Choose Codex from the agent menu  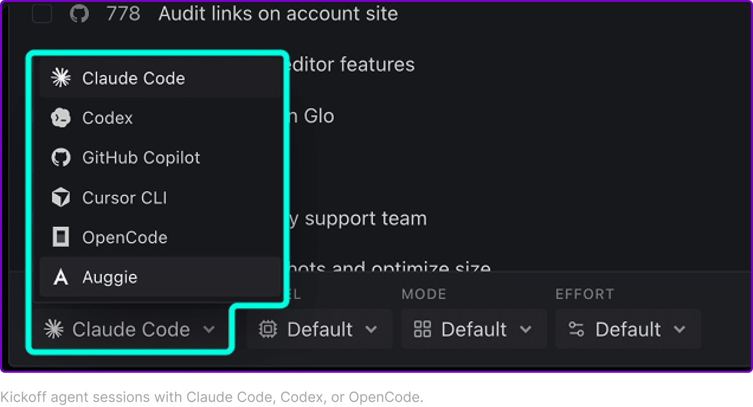160,118
